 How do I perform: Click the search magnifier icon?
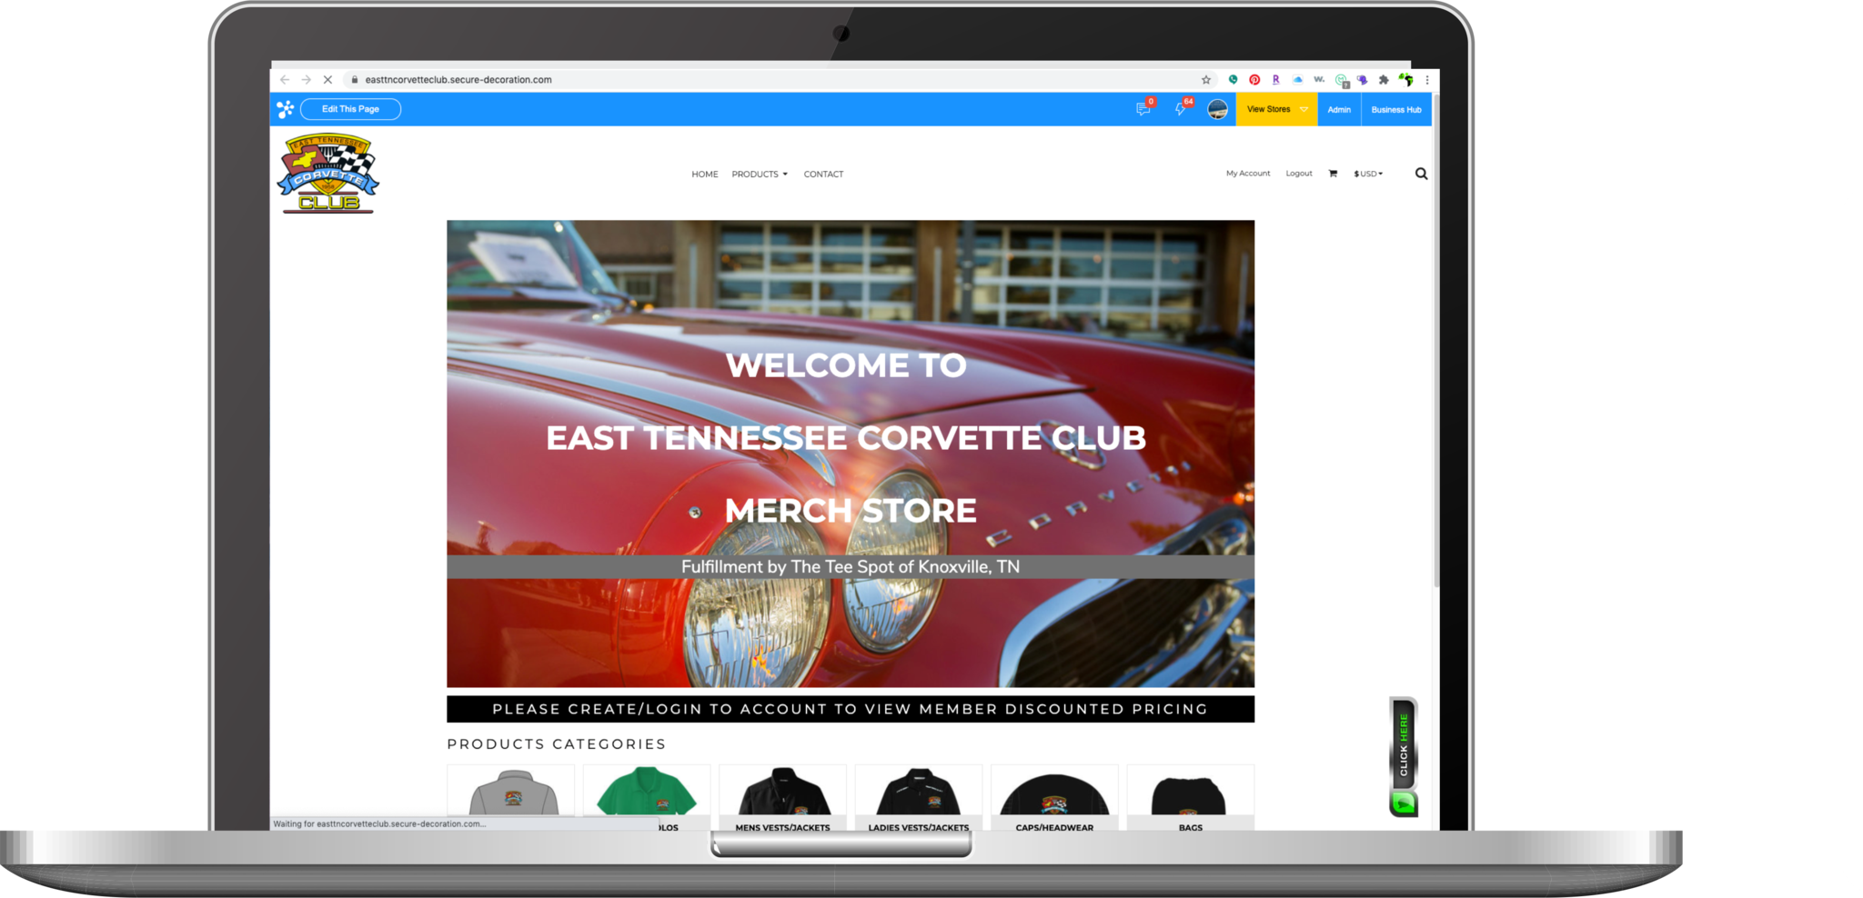1421,174
